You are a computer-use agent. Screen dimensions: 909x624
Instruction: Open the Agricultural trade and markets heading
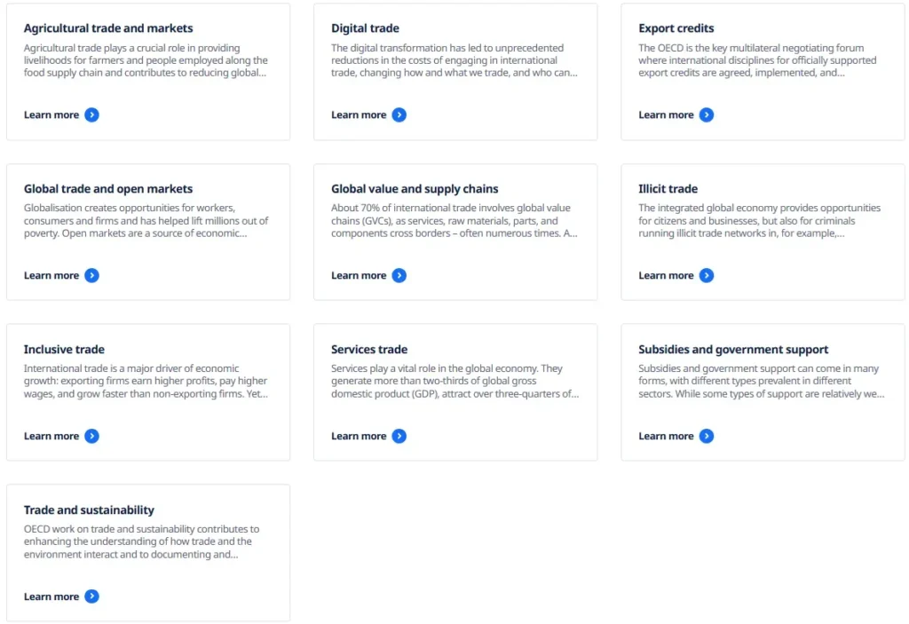pyautogui.click(x=108, y=28)
